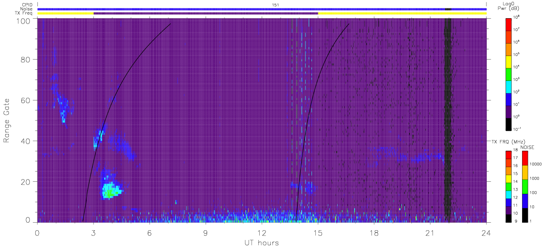Click yellow segment of TX FRQ colorbar
This screenshot has height=252, width=547.
pyautogui.click(x=509, y=179)
